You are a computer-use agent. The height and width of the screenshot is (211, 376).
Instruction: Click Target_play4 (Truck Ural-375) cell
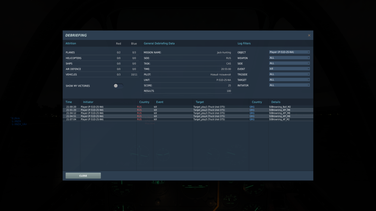point(209,116)
